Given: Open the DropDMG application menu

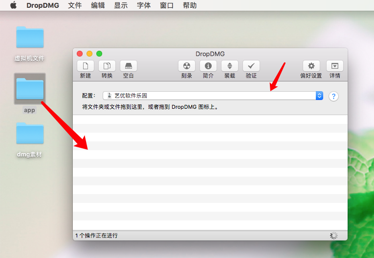Looking at the screenshot, I should coord(43,5).
